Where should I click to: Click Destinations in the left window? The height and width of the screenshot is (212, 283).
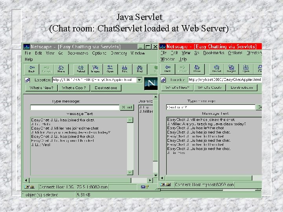106,88
